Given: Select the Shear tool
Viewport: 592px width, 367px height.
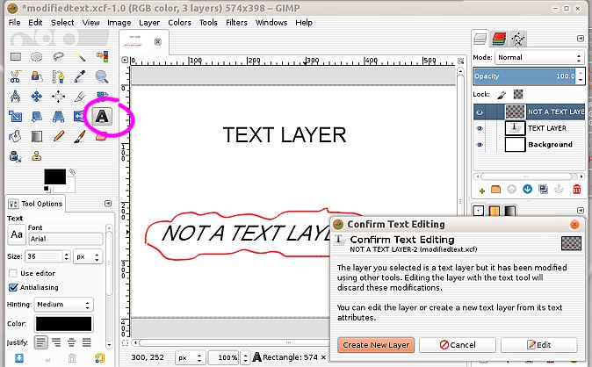Looking at the screenshot, I should [x=37, y=116].
